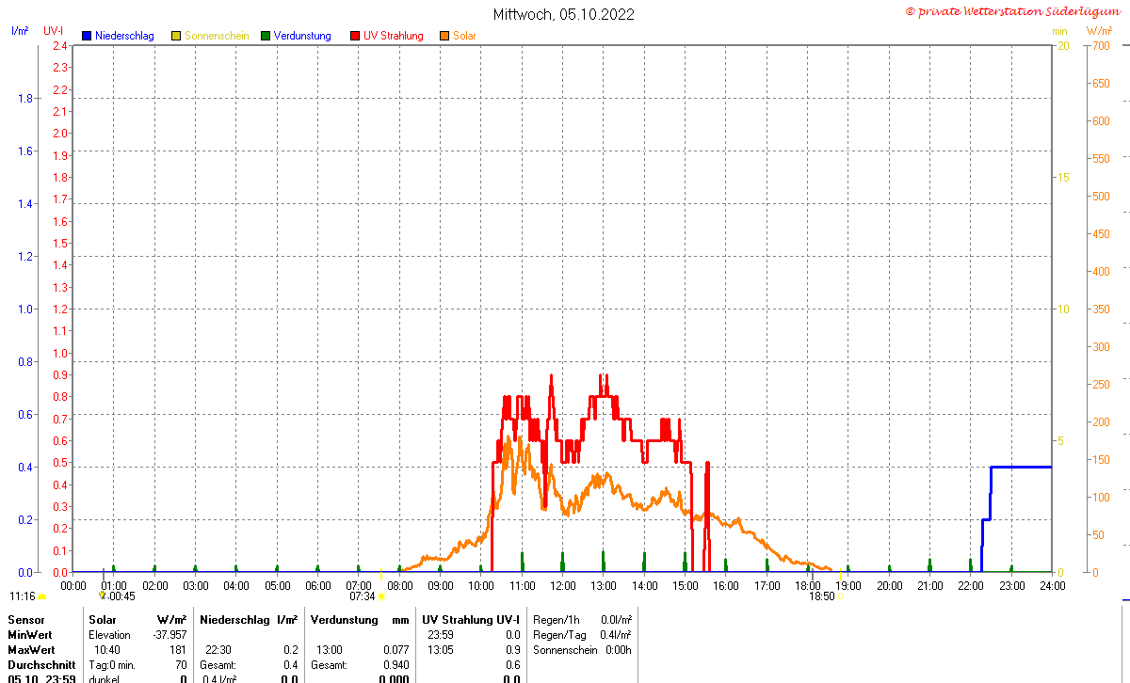Select the UV Strahlung legend label
The image size is (1130, 683).
[x=394, y=36]
